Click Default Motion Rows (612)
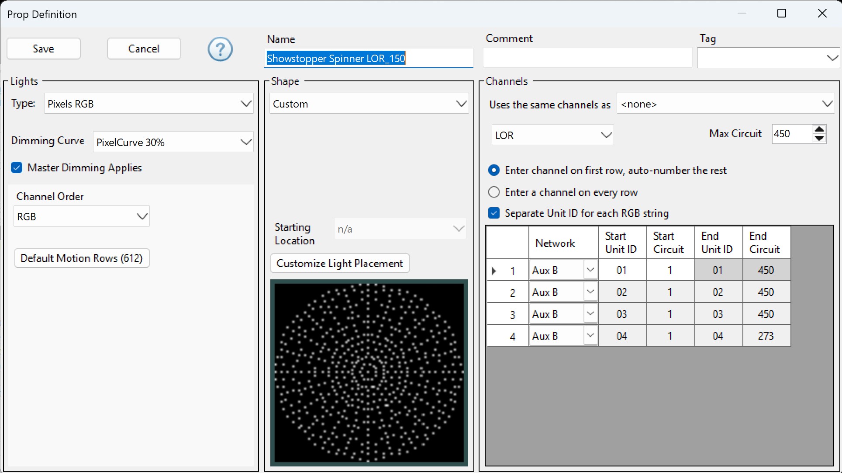This screenshot has width=842, height=473. coord(82,258)
